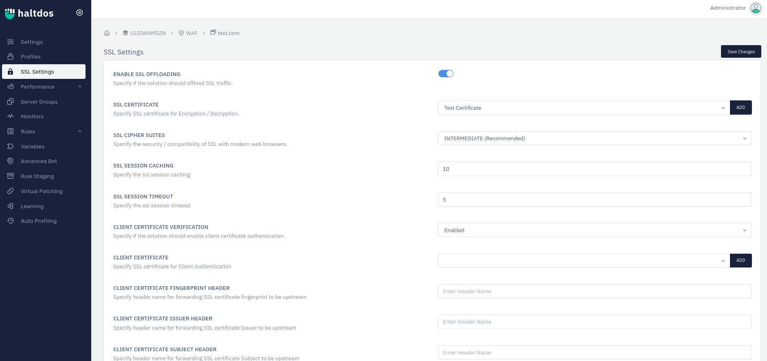The image size is (767, 361).
Task: Click the Auto Profiling history icon
Action: [11, 221]
